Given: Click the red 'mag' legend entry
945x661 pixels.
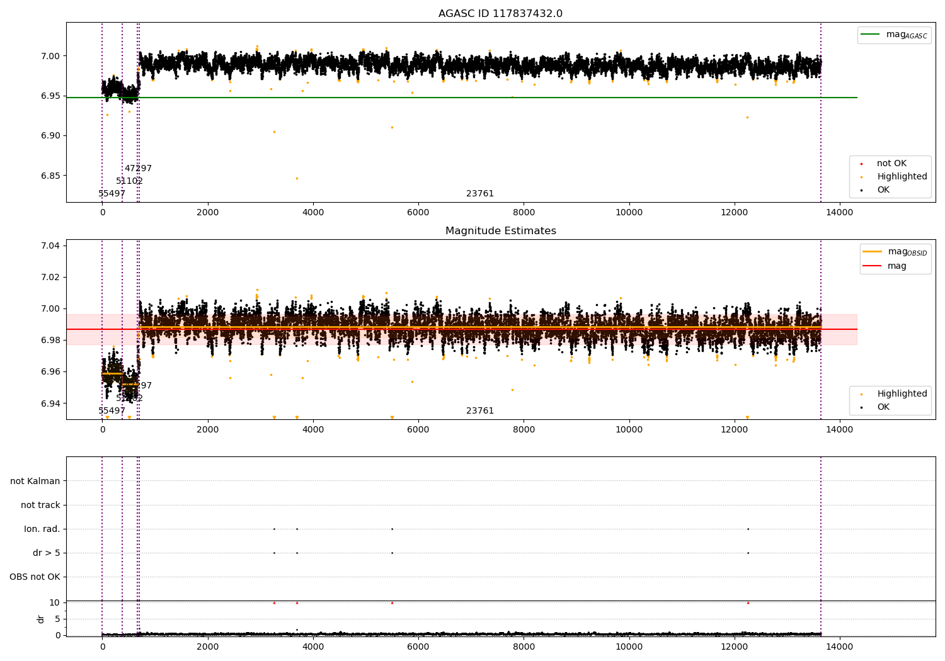Looking at the screenshot, I should click(896, 266).
